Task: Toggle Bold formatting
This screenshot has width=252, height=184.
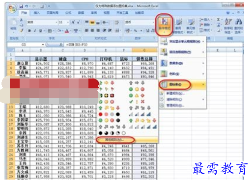Action: tap(29, 30)
